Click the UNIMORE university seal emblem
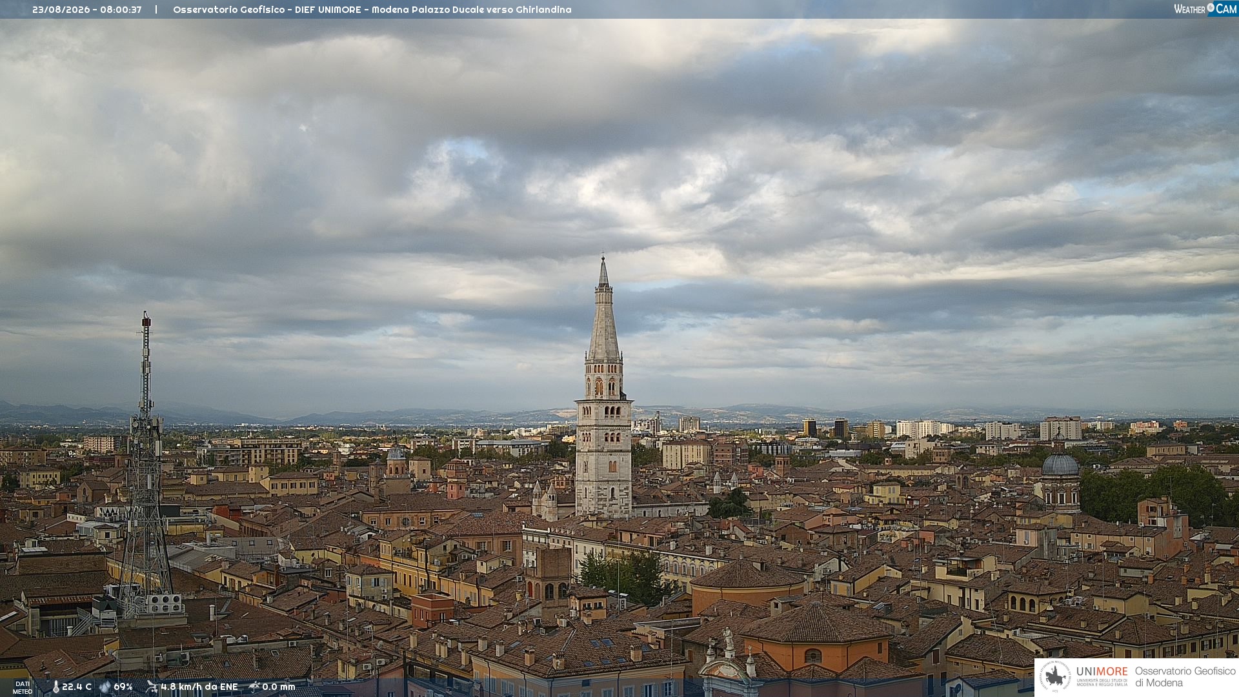This screenshot has width=1239, height=697. pyautogui.click(x=1056, y=677)
